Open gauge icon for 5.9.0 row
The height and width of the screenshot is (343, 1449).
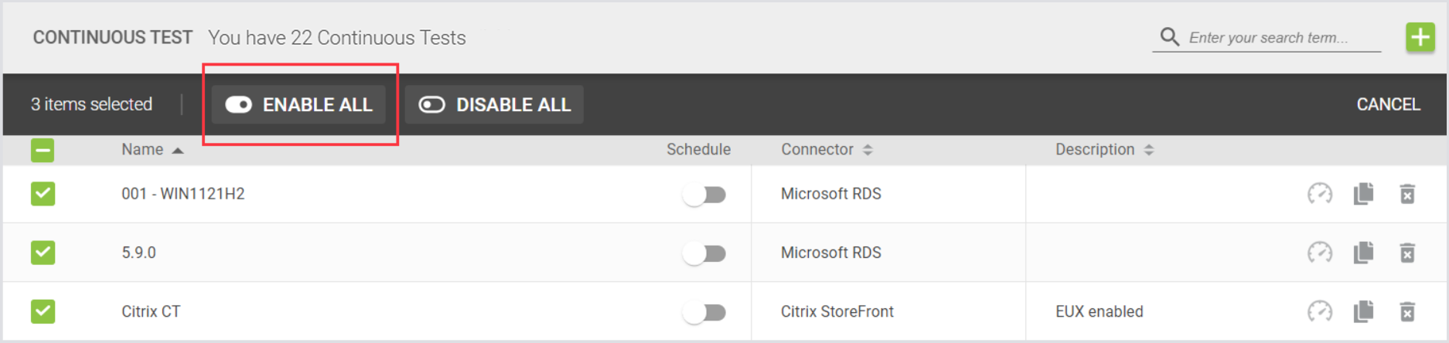tap(1319, 253)
